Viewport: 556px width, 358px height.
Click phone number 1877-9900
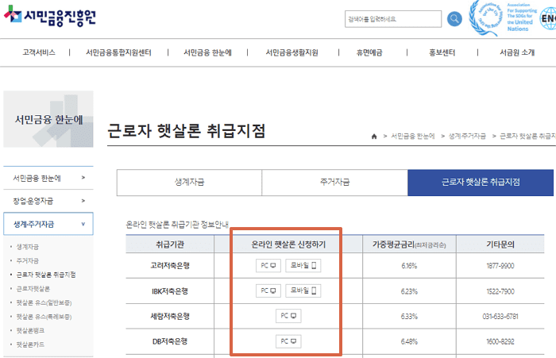[x=500, y=266]
